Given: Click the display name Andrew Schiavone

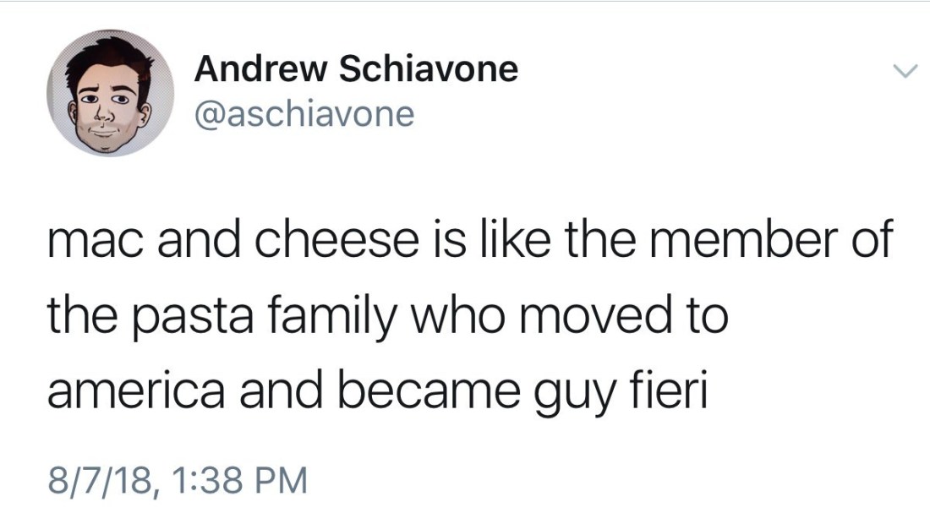Looking at the screenshot, I should click(x=355, y=68).
